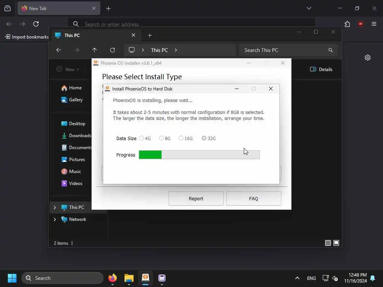Select the 32G data size radio button
This screenshot has width=383, height=287.
[x=204, y=138]
